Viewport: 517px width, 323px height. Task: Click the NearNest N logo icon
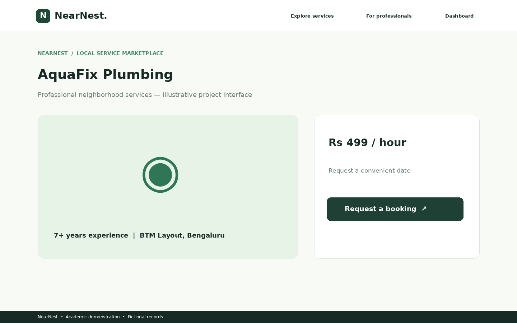(x=43, y=16)
